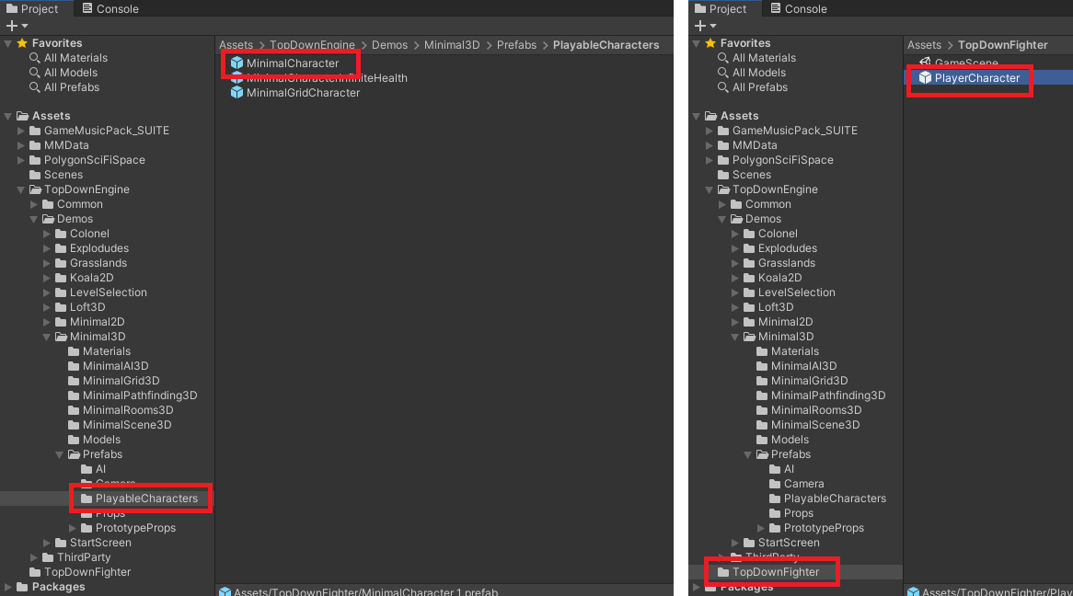Select Grasslands folder in left panel
Viewport: 1073px width, 596px height.
[x=91, y=263]
